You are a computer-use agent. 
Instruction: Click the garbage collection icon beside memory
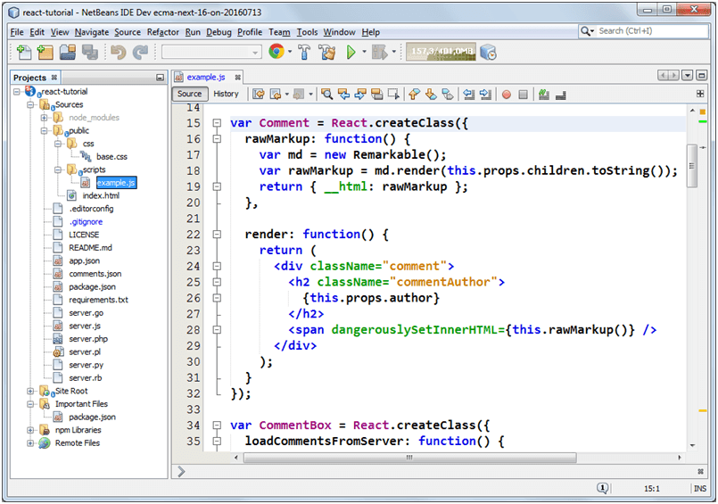[488, 53]
